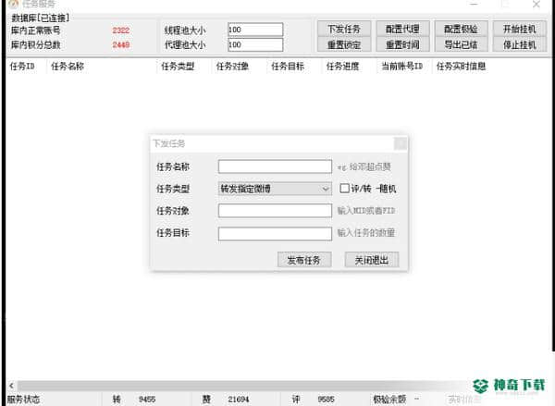Click the 转 count 9455 in status bar
555x406 pixels.
(147, 400)
